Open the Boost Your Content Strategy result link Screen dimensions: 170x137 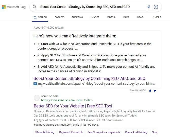click(x=89, y=78)
